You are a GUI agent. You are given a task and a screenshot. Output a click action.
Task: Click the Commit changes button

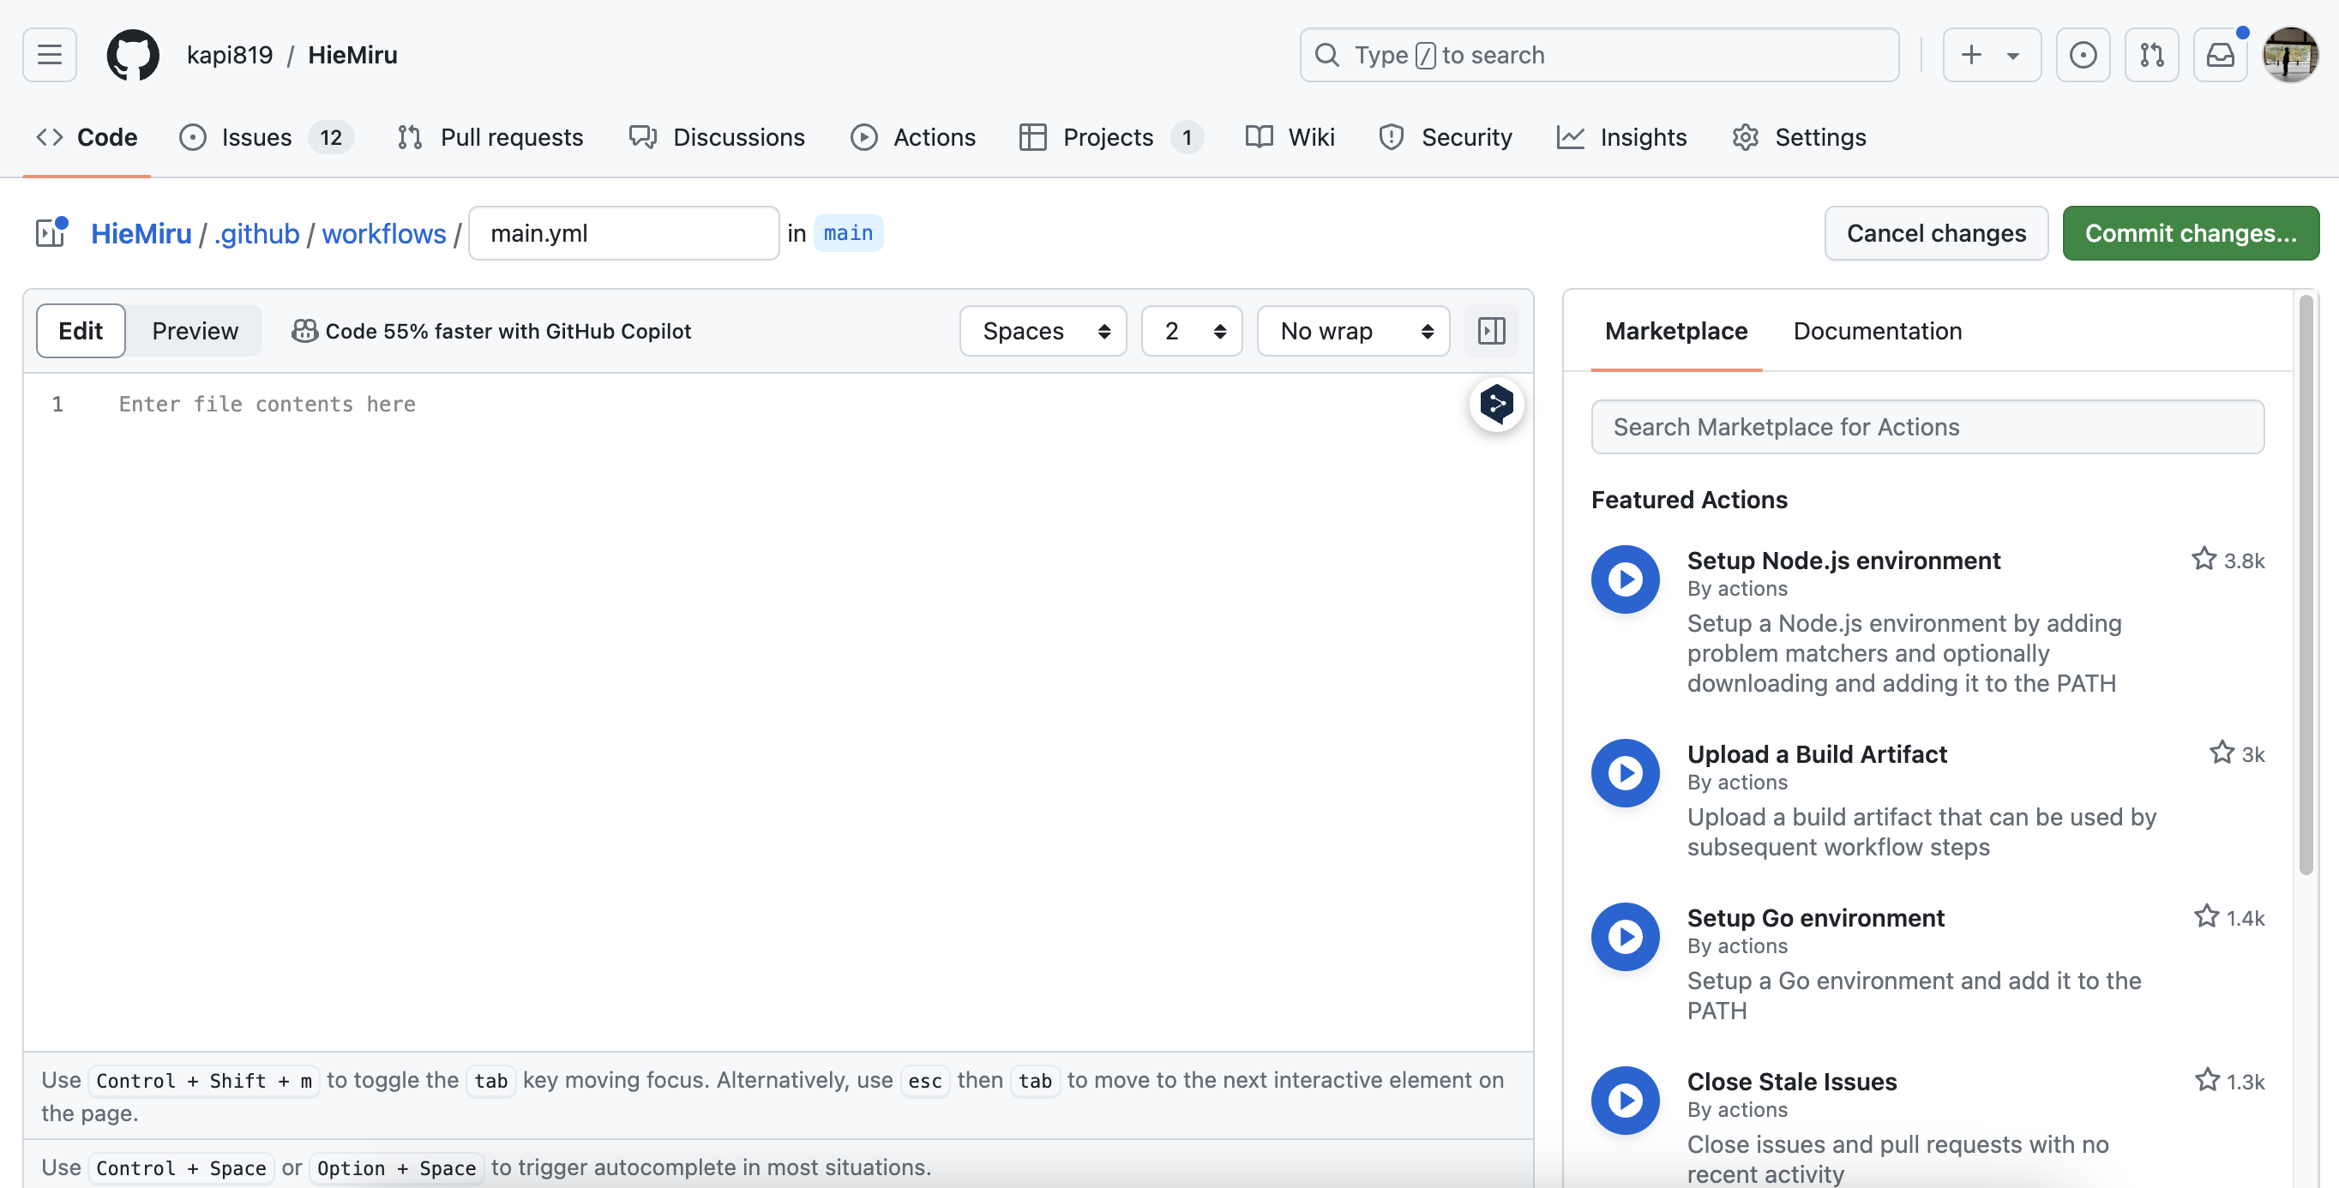coord(2189,233)
